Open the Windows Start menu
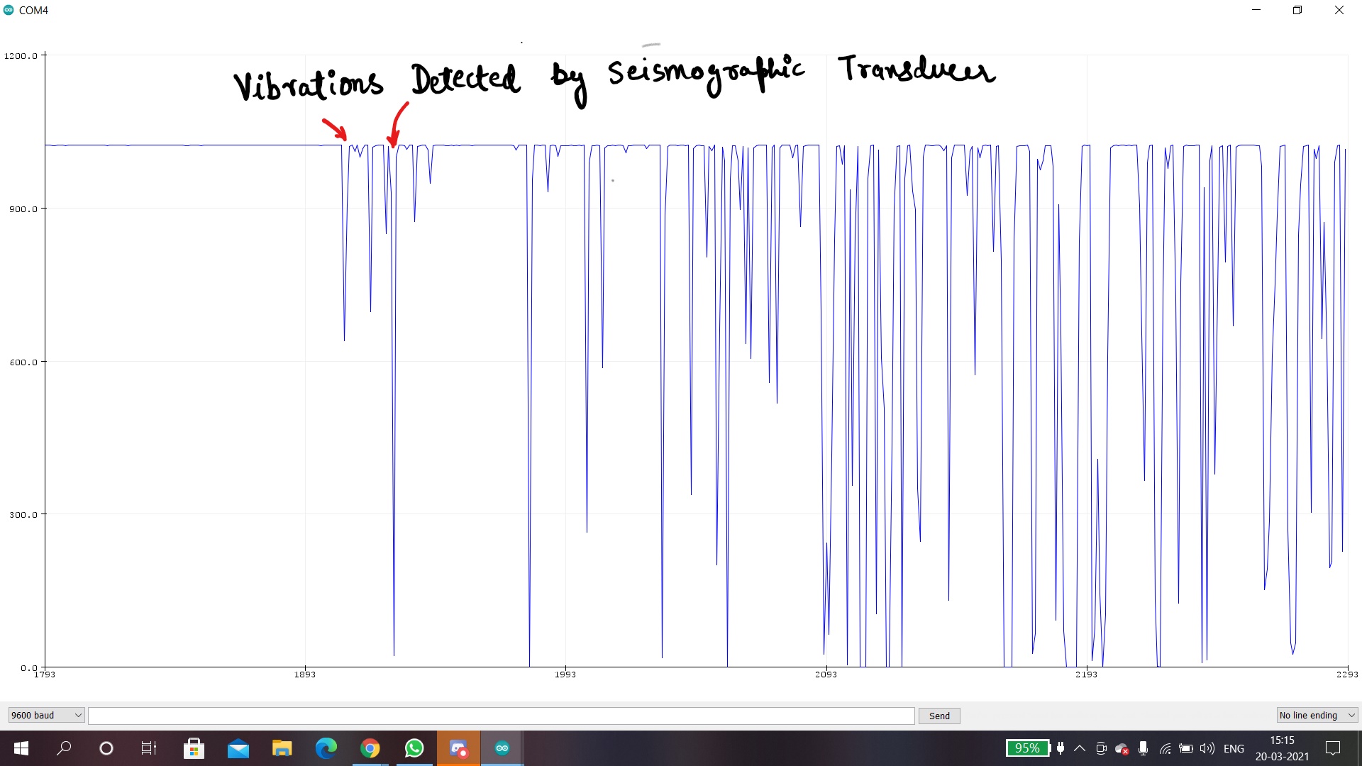This screenshot has height=766, width=1362. (21, 748)
